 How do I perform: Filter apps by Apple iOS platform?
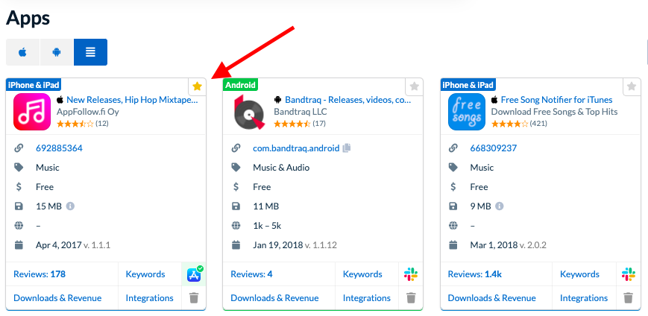(x=22, y=52)
